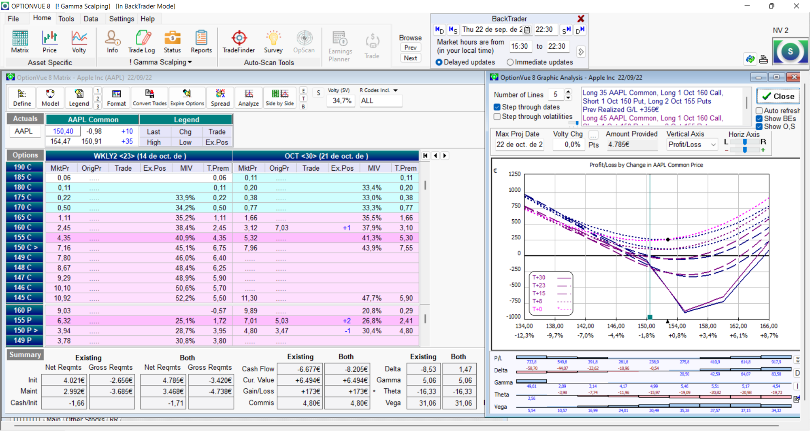Increase Number of Lines stepper
The width and height of the screenshot is (810, 431).
pos(568,92)
